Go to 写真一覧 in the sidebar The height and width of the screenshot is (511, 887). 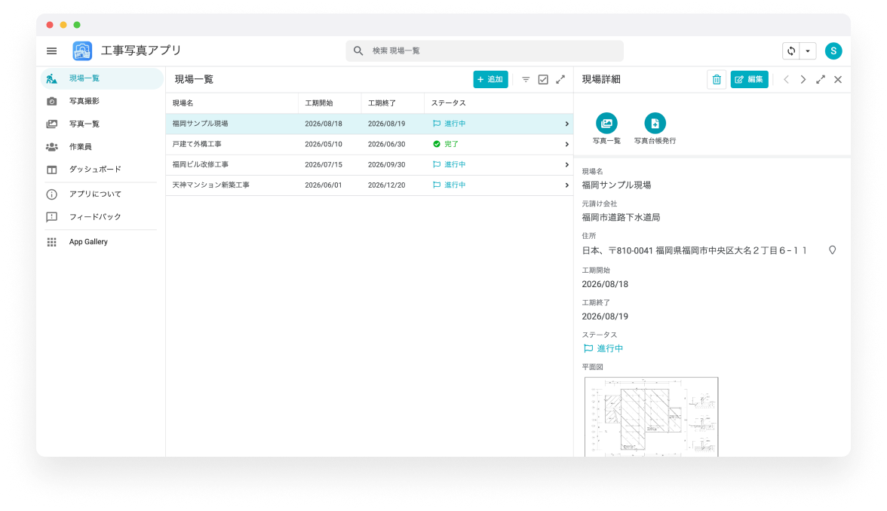(x=102, y=124)
